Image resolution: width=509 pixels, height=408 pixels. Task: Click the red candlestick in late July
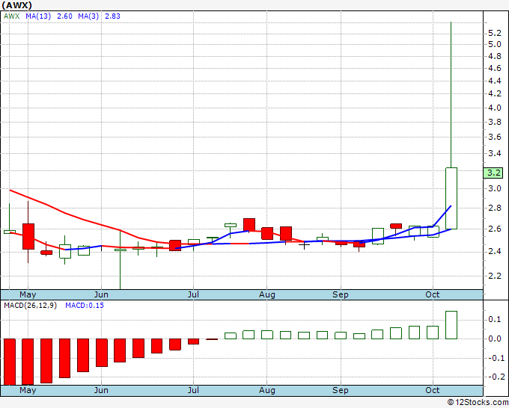249,224
